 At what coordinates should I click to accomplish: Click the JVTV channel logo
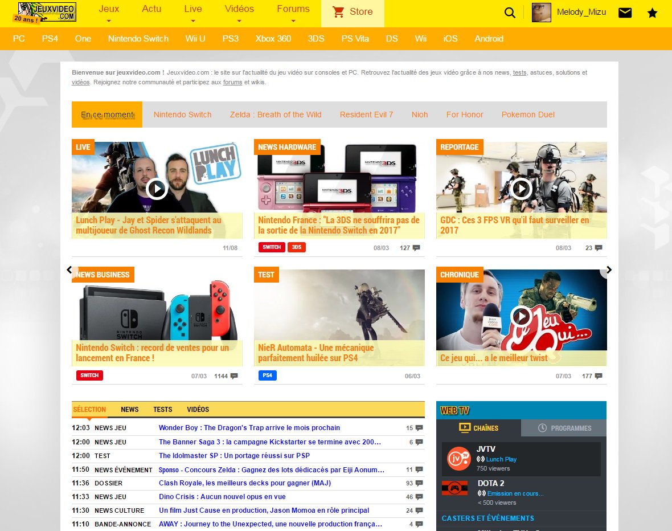pos(458,459)
